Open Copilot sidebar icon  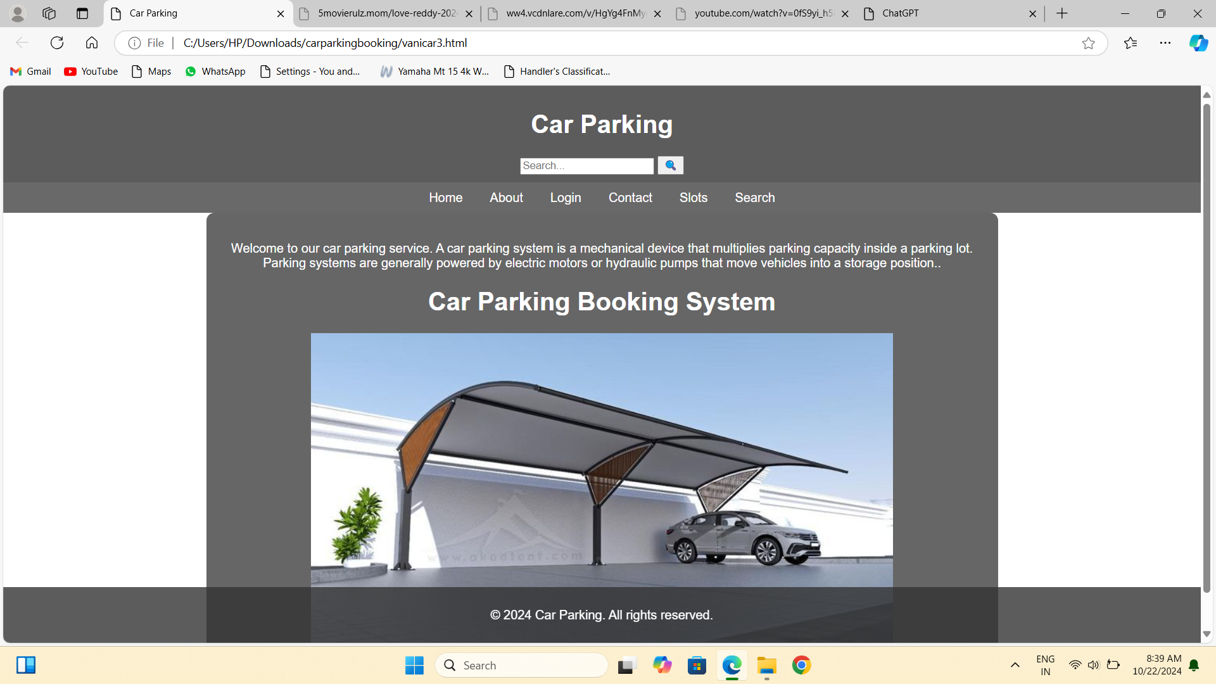[x=1198, y=43]
